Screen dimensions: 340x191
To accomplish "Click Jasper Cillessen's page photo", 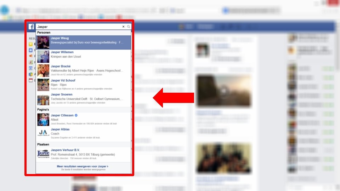I will point(43,120).
